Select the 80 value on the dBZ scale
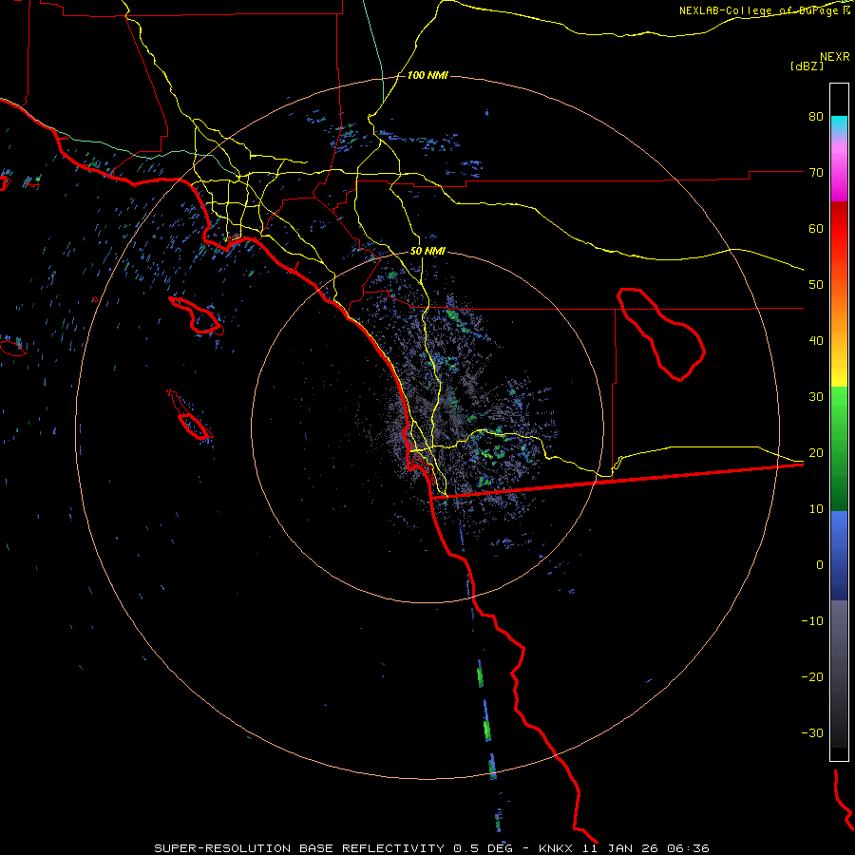This screenshot has height=855, width=855. pos(816,116)
